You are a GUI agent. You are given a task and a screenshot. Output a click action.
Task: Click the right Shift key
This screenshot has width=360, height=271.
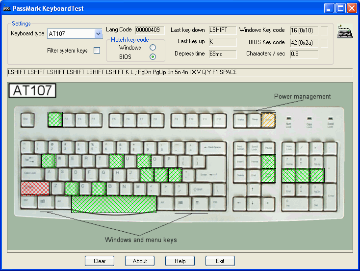[200, 190]
